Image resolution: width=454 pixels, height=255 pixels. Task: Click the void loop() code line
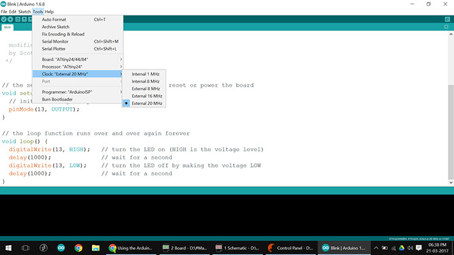[x=25, y=142]
